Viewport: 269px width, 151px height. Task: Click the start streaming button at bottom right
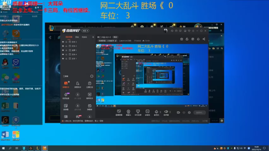pos(199,113)
